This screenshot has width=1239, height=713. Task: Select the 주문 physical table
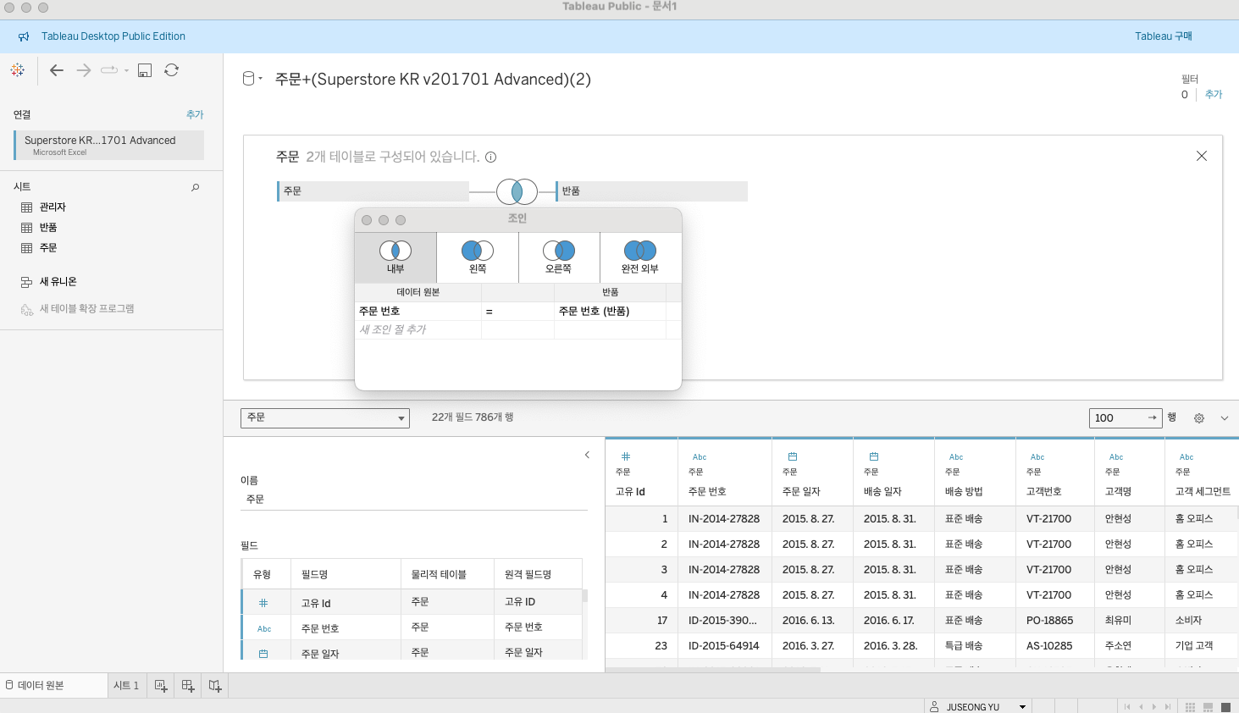(x=373, y=191)
